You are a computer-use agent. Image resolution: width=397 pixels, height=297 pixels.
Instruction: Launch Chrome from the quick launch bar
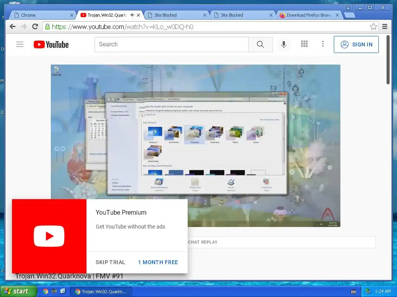click(x=46, y=291)
